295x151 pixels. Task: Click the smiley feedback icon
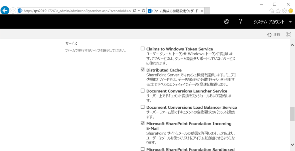(290, 11)
